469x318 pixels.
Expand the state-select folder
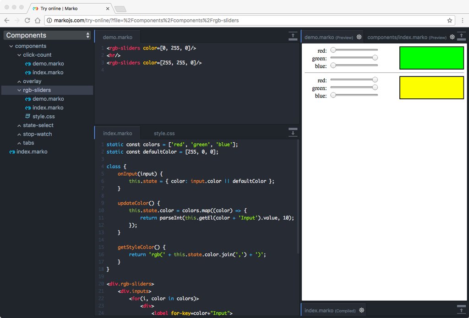coord(19,125)
